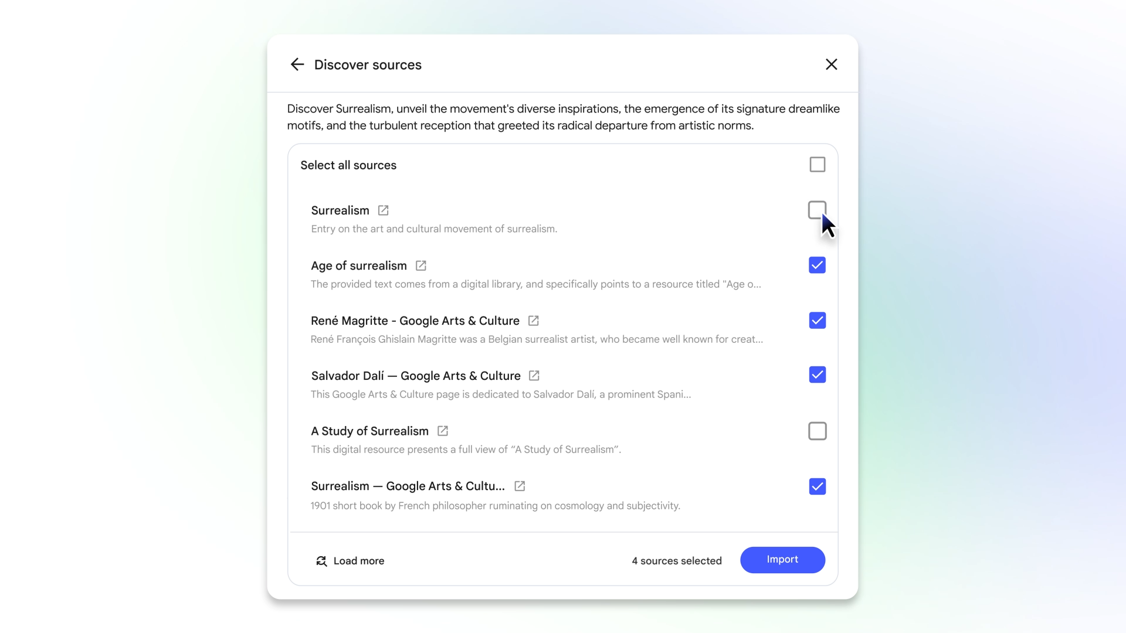
Task: Click the Import button
Action: coord(782,560)
